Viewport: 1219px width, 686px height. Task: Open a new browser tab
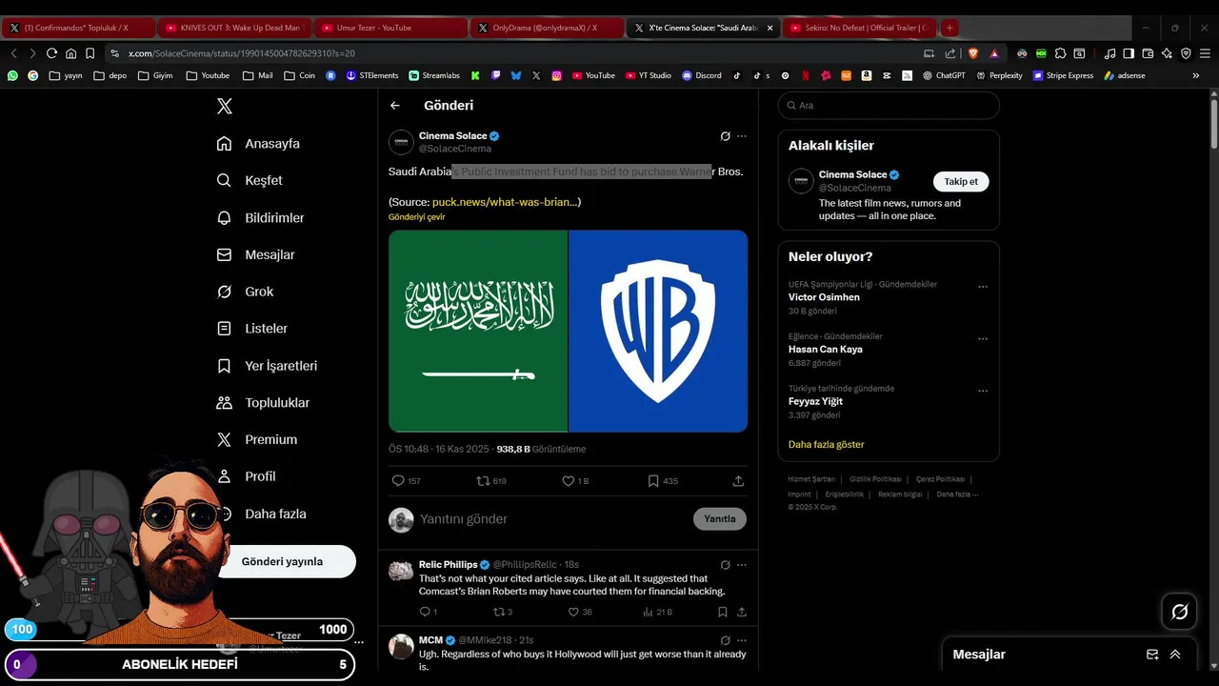(949, 28)
